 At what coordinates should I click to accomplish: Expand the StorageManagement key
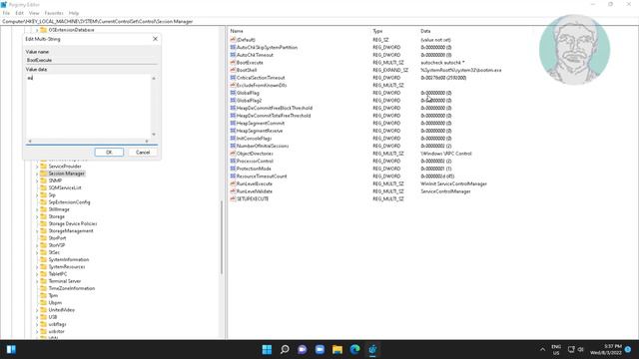[x=37, y=230]
